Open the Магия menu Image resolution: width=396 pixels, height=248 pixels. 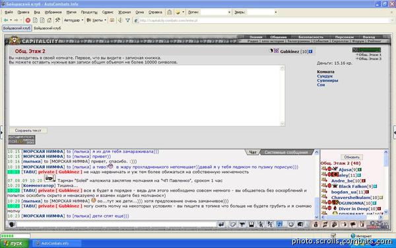click(x=71, y=12)
